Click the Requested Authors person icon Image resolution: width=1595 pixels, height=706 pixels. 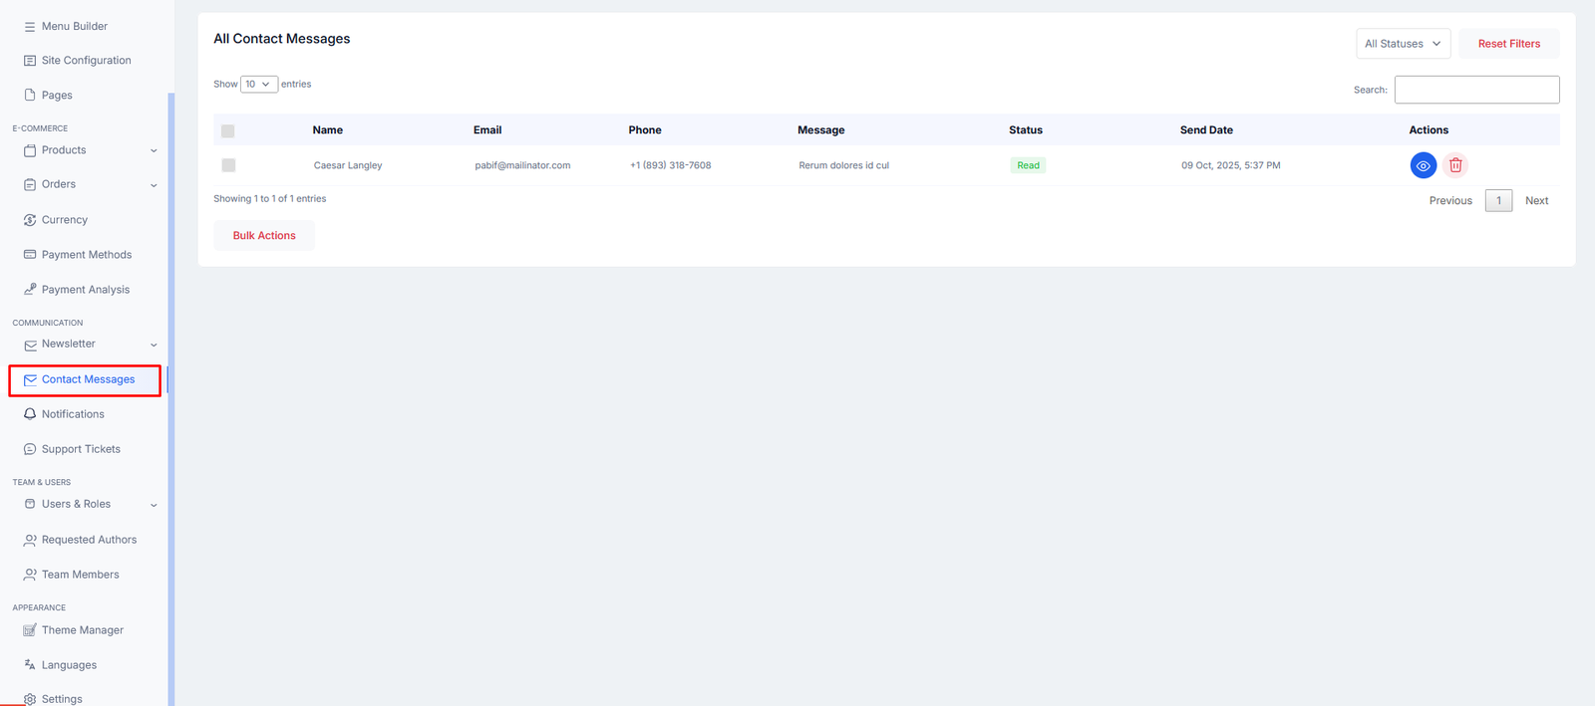click(x=30, y=540)
